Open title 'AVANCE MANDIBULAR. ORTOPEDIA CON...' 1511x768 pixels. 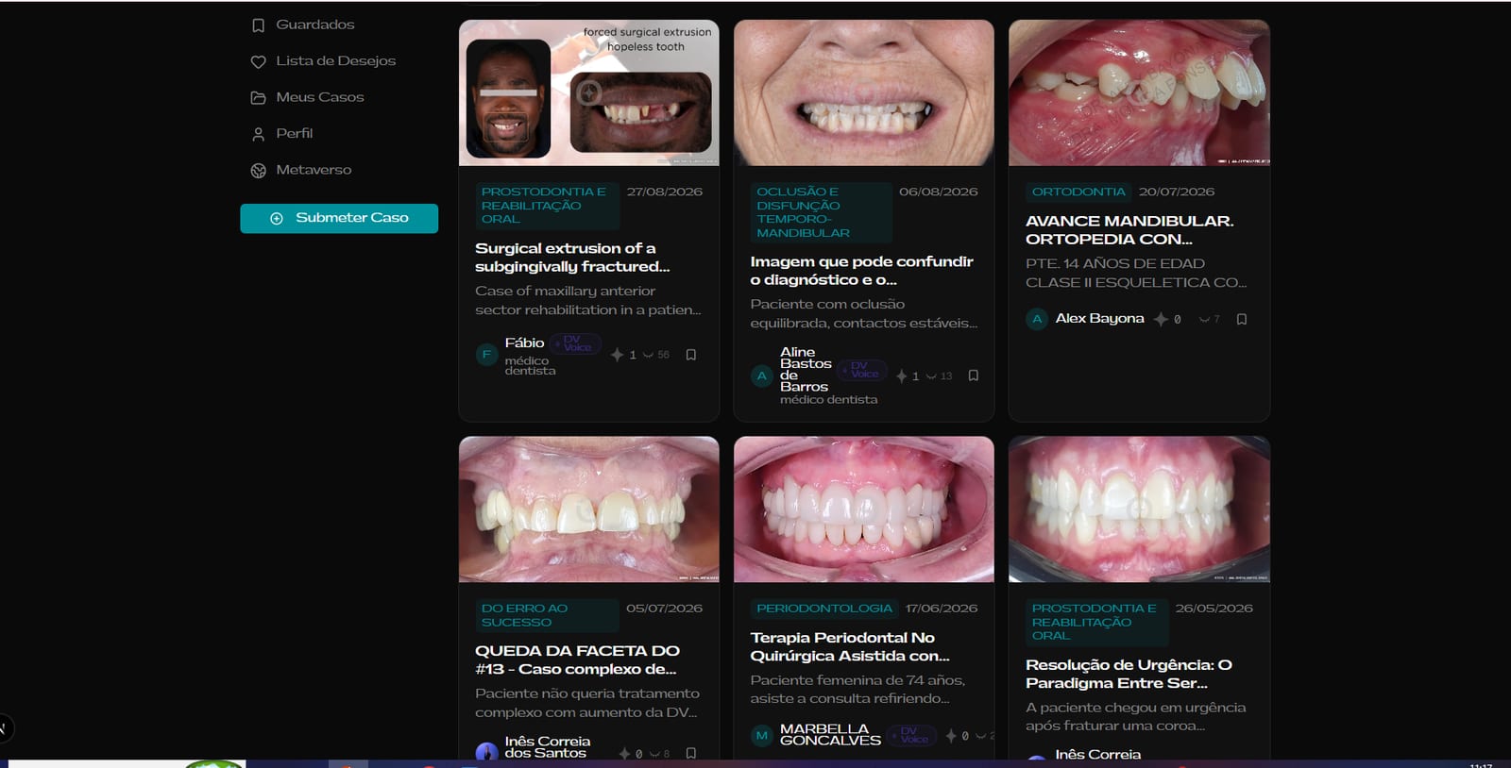[x=1129, y=230]
